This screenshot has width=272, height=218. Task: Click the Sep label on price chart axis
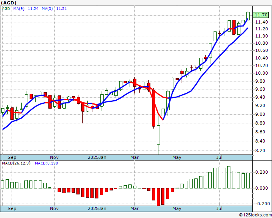(x=12, y=157)
